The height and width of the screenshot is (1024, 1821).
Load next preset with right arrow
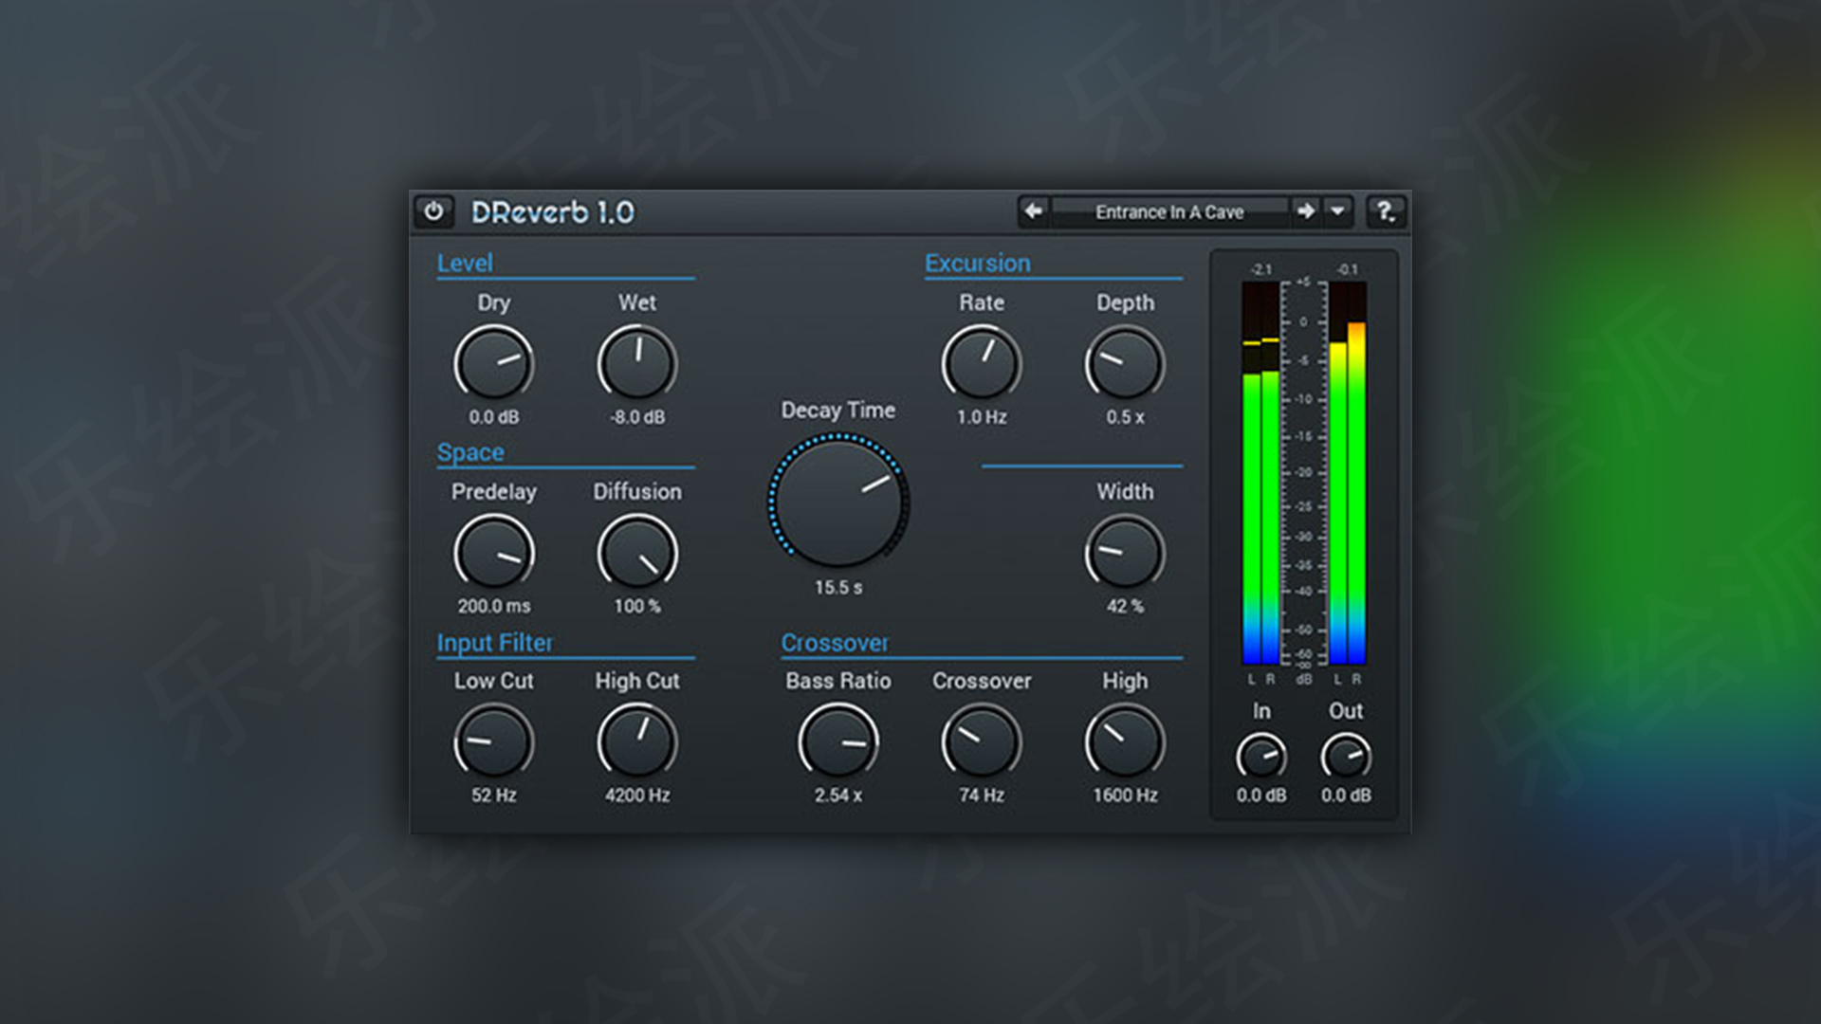1306,211
